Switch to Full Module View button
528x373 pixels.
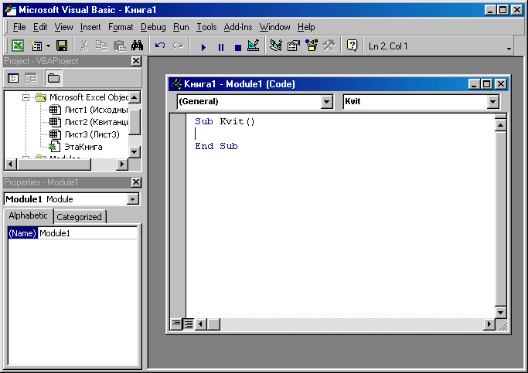(188, 324)
